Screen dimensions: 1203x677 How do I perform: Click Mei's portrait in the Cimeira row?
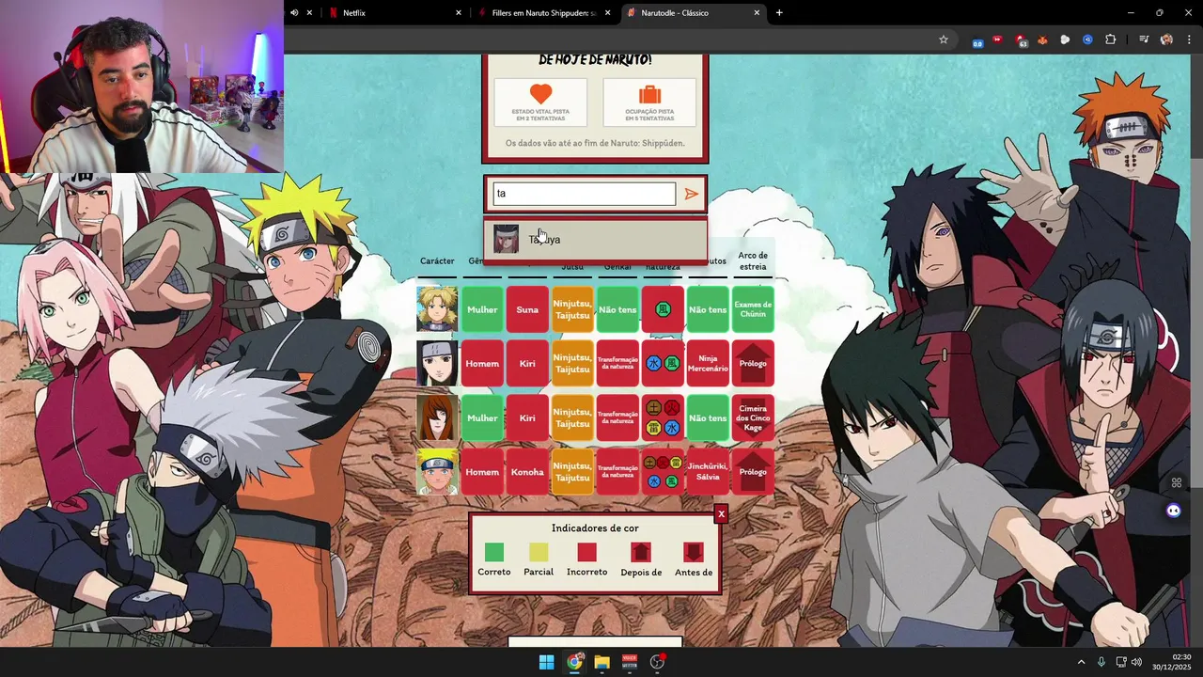(437, 417)
